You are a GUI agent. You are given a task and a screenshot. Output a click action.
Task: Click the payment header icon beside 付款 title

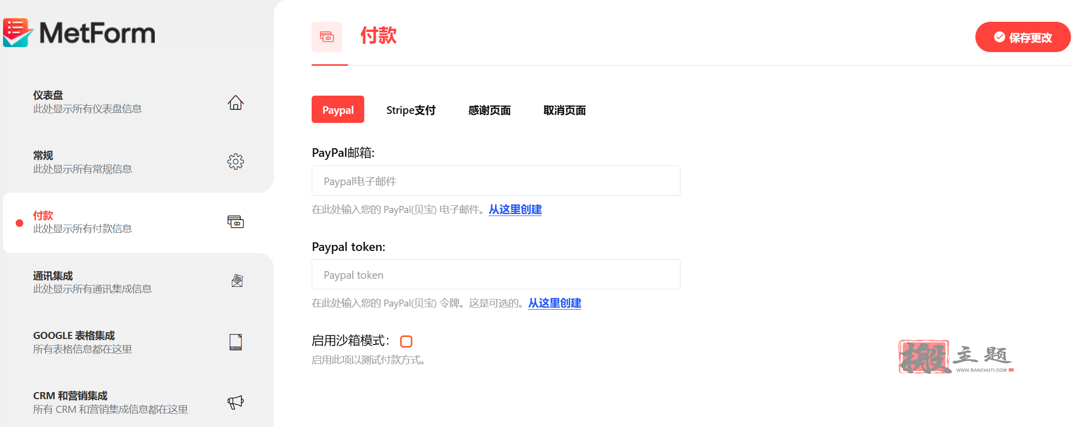coord(327,36)
